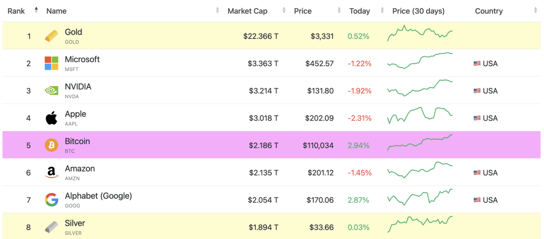This screenshot has width=544, height=239.
Task: Click the USA flag in Microsoft row
Action: (x=477, y=64)
